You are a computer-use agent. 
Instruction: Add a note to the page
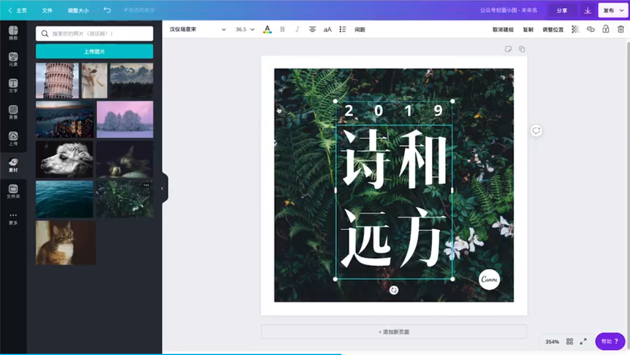point(508,49)
